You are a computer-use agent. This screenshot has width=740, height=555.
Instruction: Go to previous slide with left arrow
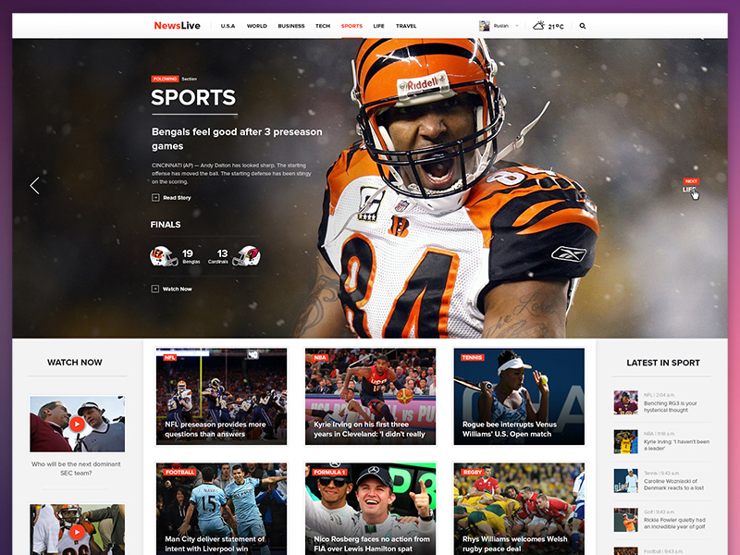pyautogui.click(x=34, y=186)
